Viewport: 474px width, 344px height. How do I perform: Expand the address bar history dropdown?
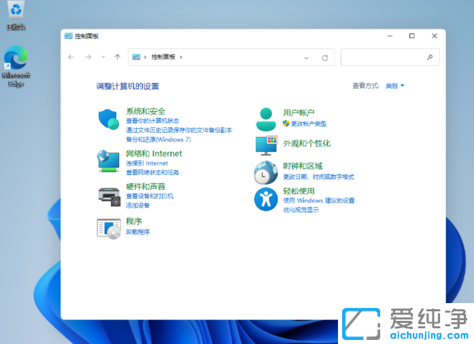point(306,58)
